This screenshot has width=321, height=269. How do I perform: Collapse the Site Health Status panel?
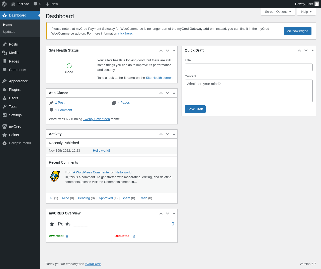coord(174,50)
